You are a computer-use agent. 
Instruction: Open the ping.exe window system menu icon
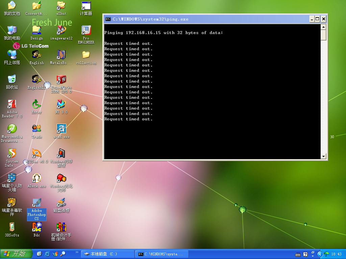click(x=108, y=19)
